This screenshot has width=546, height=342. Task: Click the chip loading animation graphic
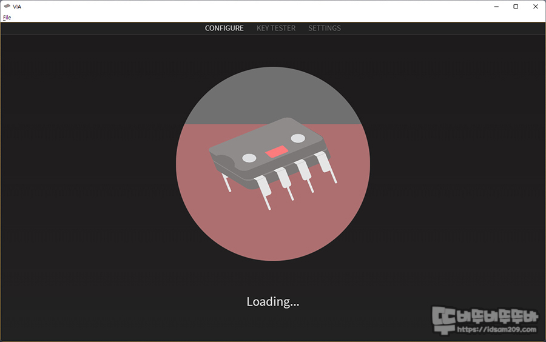click(273, 164)
